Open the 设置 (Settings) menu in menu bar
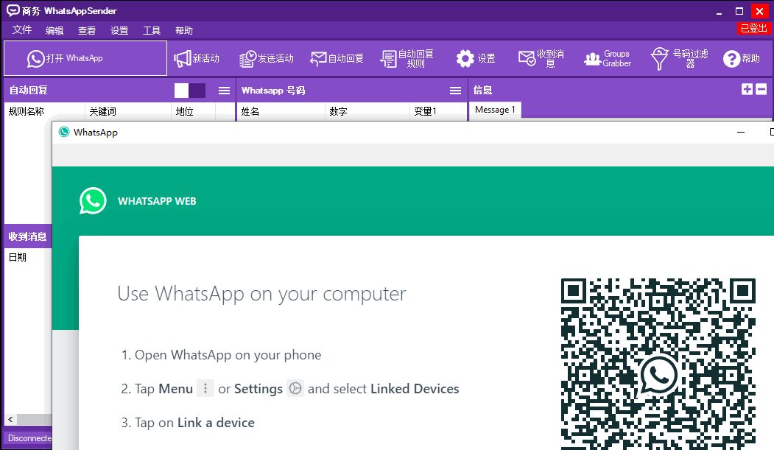Viewport: 774px width, 450px height. click(x=119, y=30)
